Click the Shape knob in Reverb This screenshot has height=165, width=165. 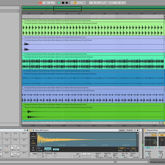tap(161, 154)
